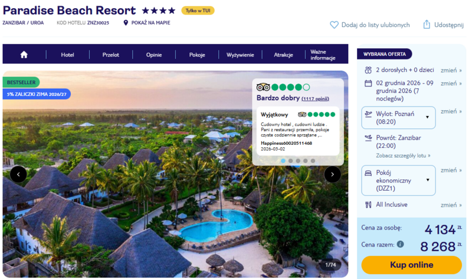Switch to the Opinie tab

(154, 55)
